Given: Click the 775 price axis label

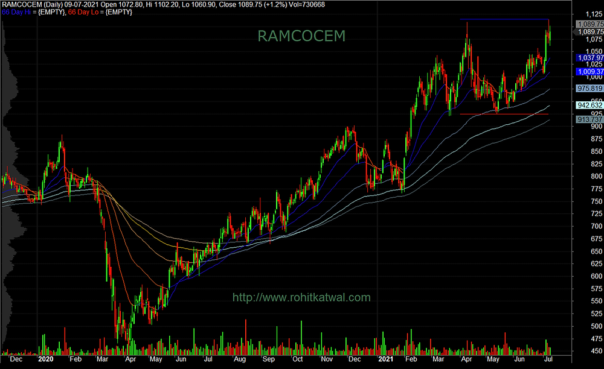Looking at the screenshot, I should tap(596, 189).
